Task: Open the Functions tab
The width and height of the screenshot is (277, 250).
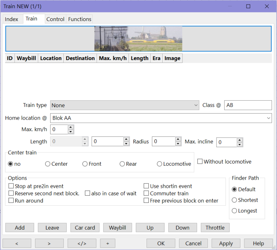Action: [x=80, y=19]
